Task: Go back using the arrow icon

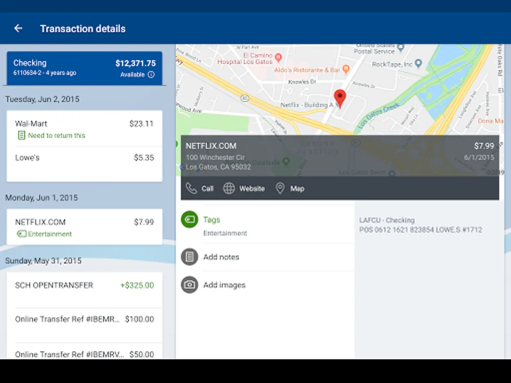Action: tap(18, 29)
